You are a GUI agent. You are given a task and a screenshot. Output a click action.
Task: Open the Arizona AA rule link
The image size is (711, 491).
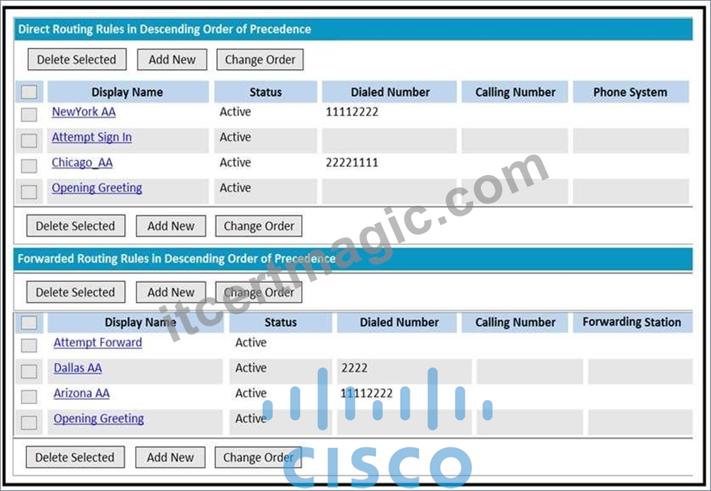click(x=82, y=393)
